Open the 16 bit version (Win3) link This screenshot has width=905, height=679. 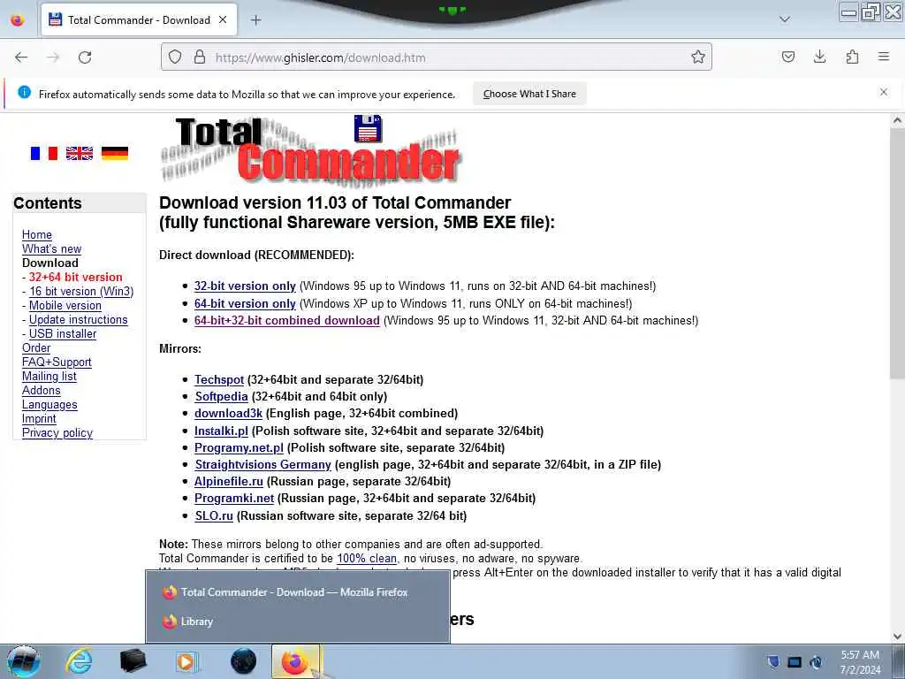(x=81, y=291)
